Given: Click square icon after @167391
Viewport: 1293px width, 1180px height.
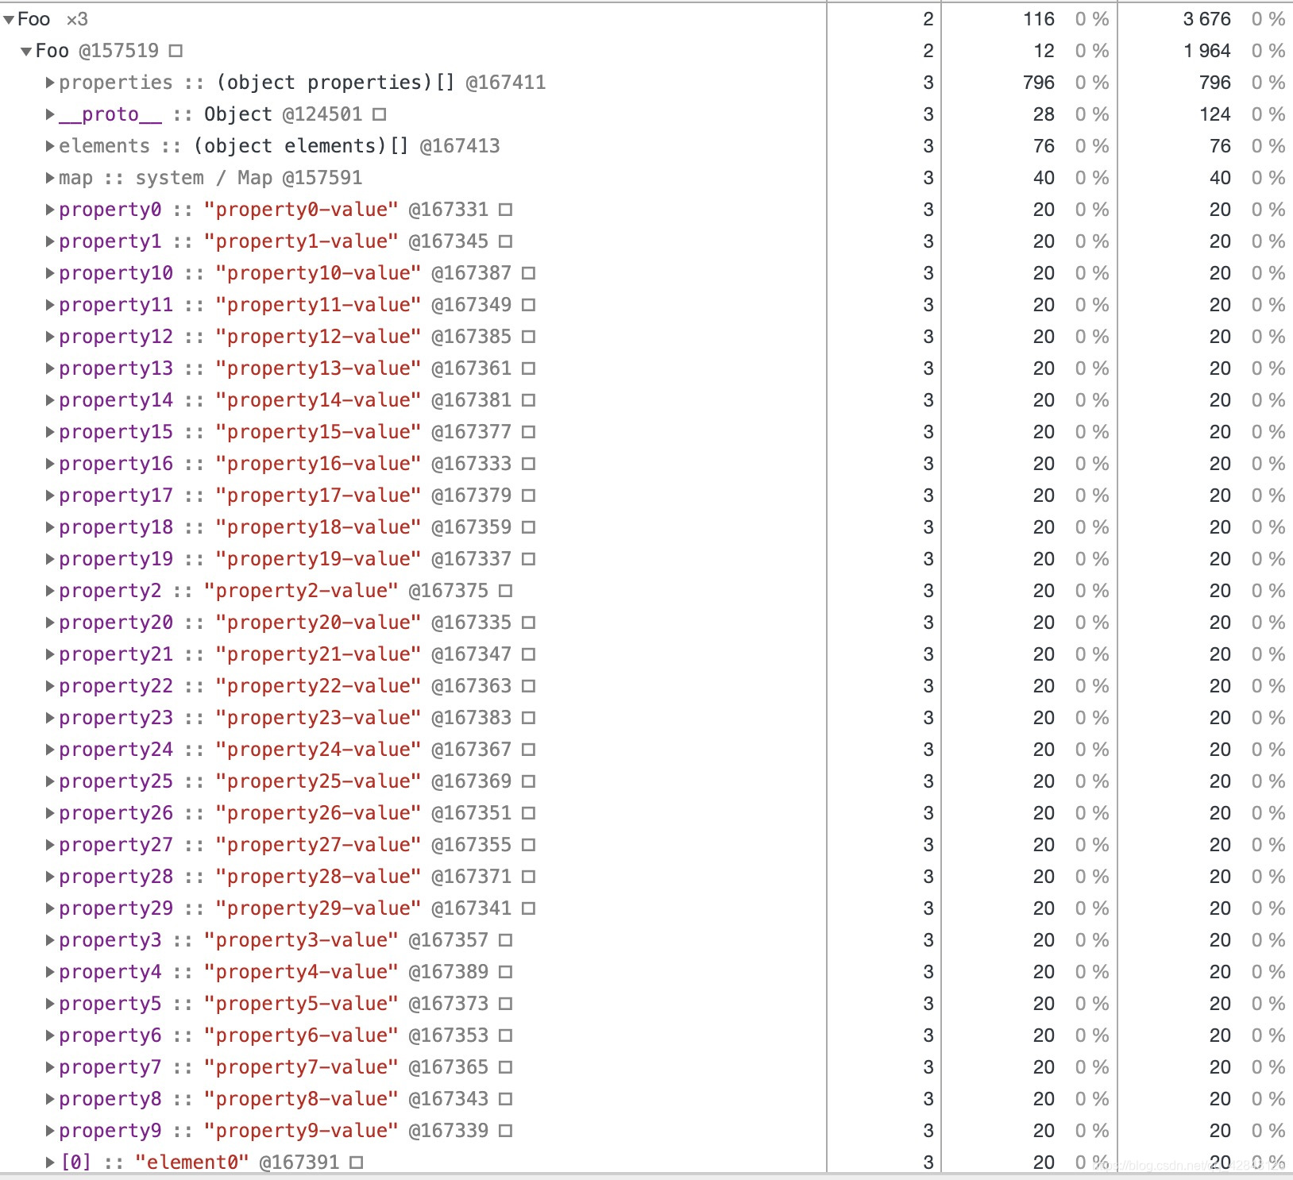Looking at the screenshot, I should pyautogui.click(x=357, y=1163).
